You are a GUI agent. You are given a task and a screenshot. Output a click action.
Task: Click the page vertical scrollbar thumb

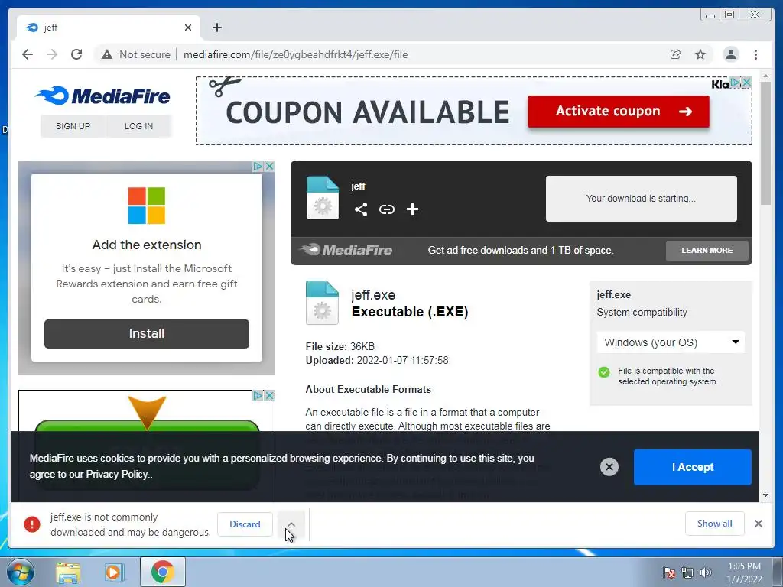(x=765, y=143)
